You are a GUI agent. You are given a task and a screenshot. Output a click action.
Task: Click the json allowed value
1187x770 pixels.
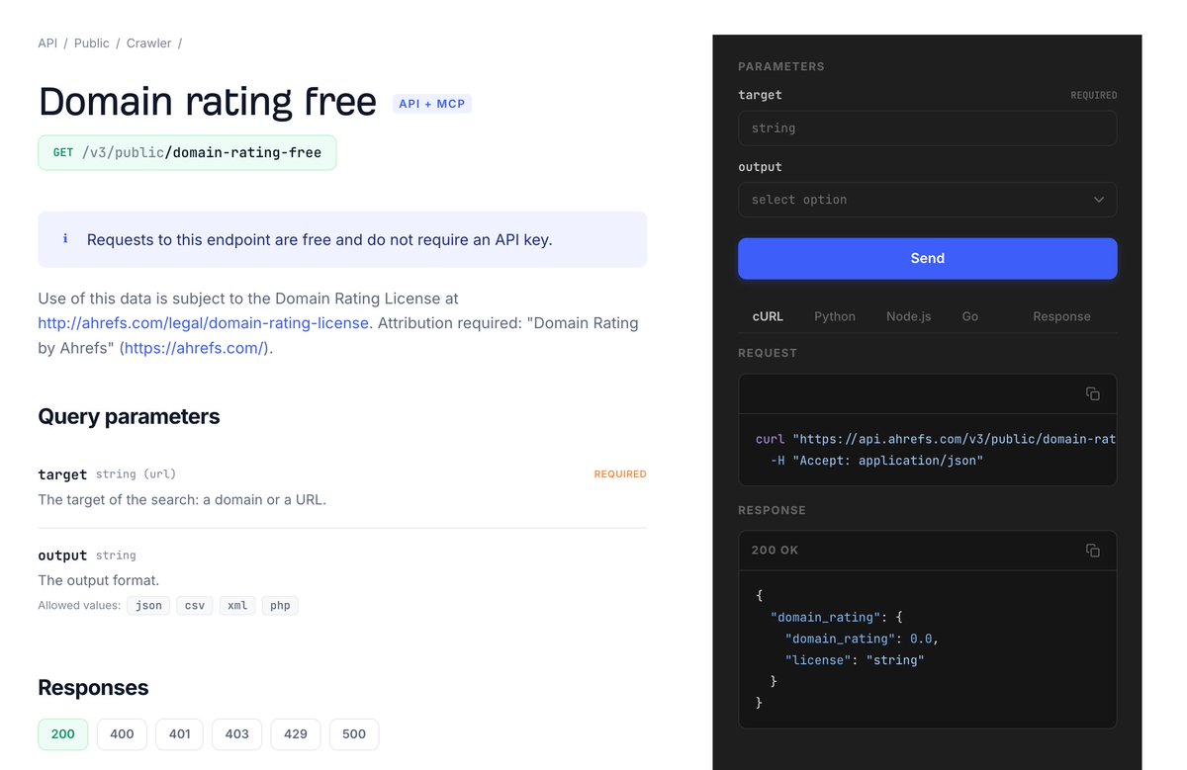[x=148, y=606]
